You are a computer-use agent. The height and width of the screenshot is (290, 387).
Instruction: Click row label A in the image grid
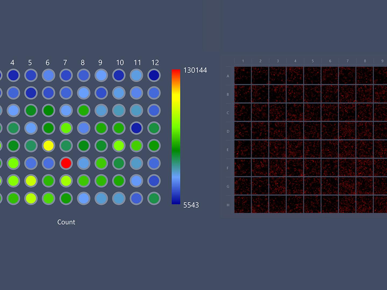228,76
